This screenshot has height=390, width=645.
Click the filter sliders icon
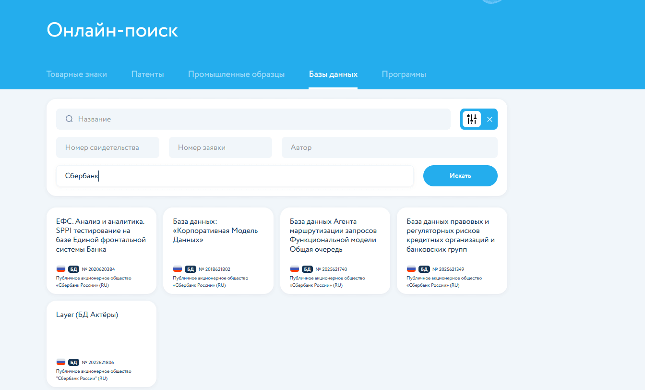471,119
